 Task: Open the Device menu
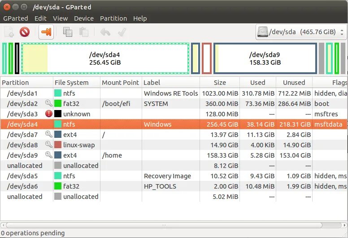(84, 18)
